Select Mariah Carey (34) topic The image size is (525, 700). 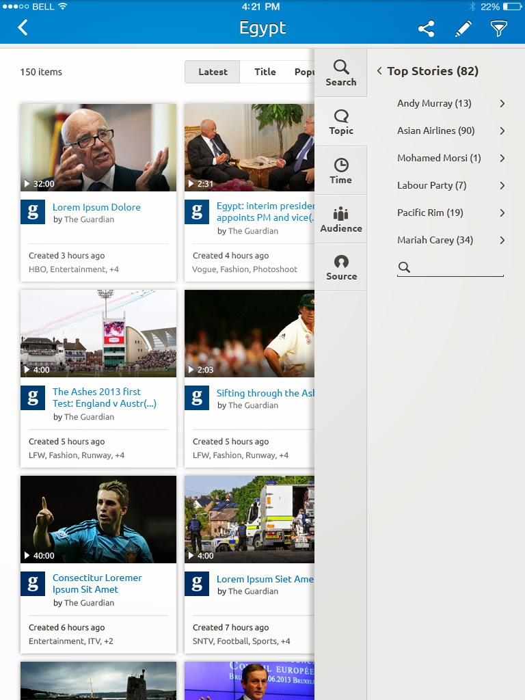(435, 240)
